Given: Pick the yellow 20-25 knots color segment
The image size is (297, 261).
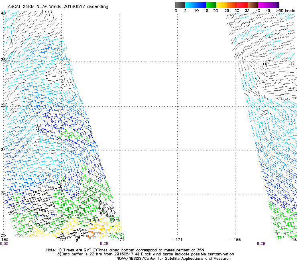Looking at the screenshot, I should 222,5.
